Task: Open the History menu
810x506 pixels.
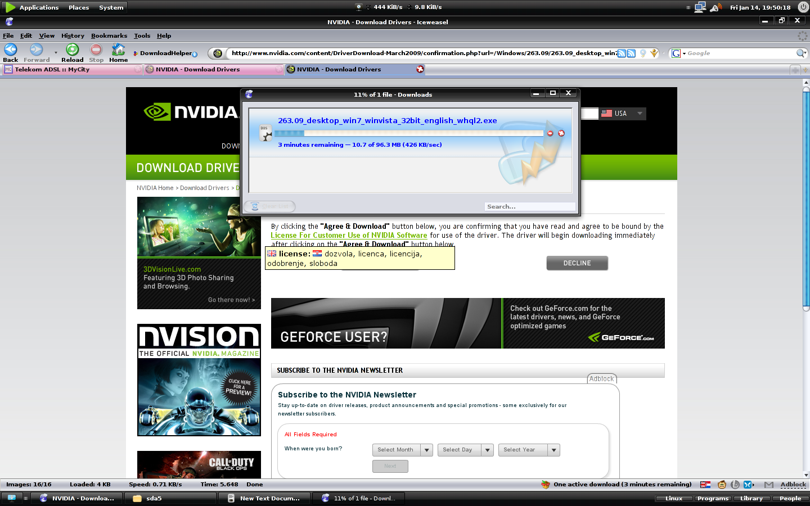Action: click(73, 35)
